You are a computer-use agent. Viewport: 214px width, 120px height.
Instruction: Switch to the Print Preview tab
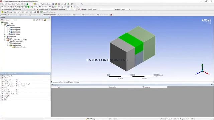tap(64, 82)
